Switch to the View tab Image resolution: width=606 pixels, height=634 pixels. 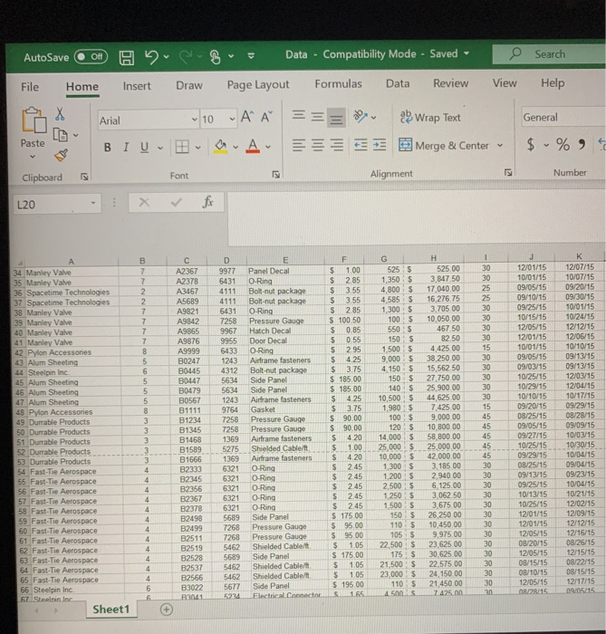(x=505, y=83)
